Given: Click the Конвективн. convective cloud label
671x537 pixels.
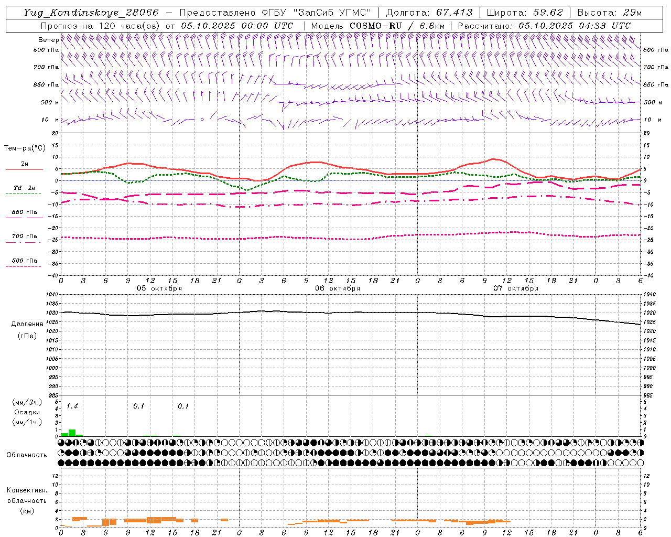Looking at the screenshot, I should click(x=27, y=490).
